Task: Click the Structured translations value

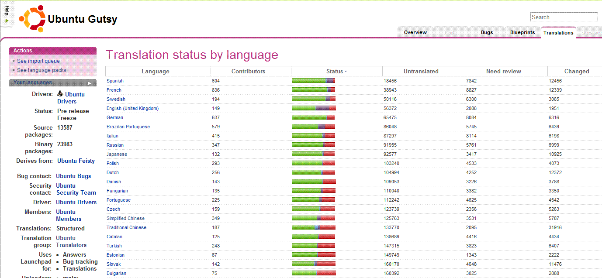Action: click(x=70, y=229)
